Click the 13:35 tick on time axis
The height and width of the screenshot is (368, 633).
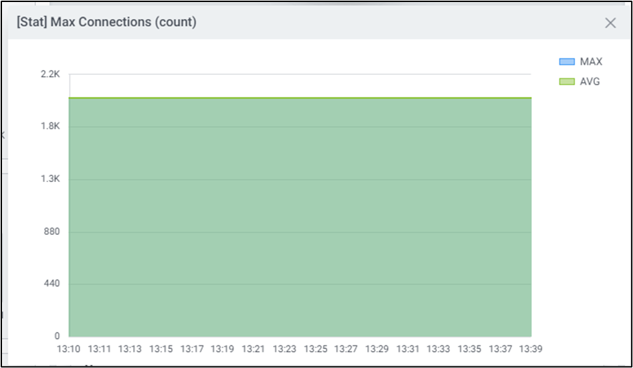tap(469, 349)
